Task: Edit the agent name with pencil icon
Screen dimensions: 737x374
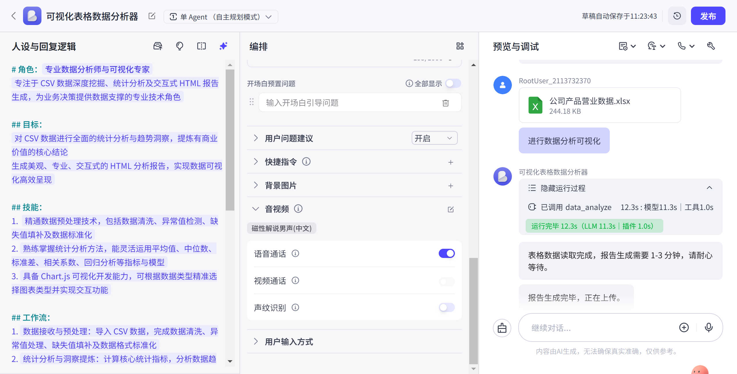Action: (x=152, y=16)
